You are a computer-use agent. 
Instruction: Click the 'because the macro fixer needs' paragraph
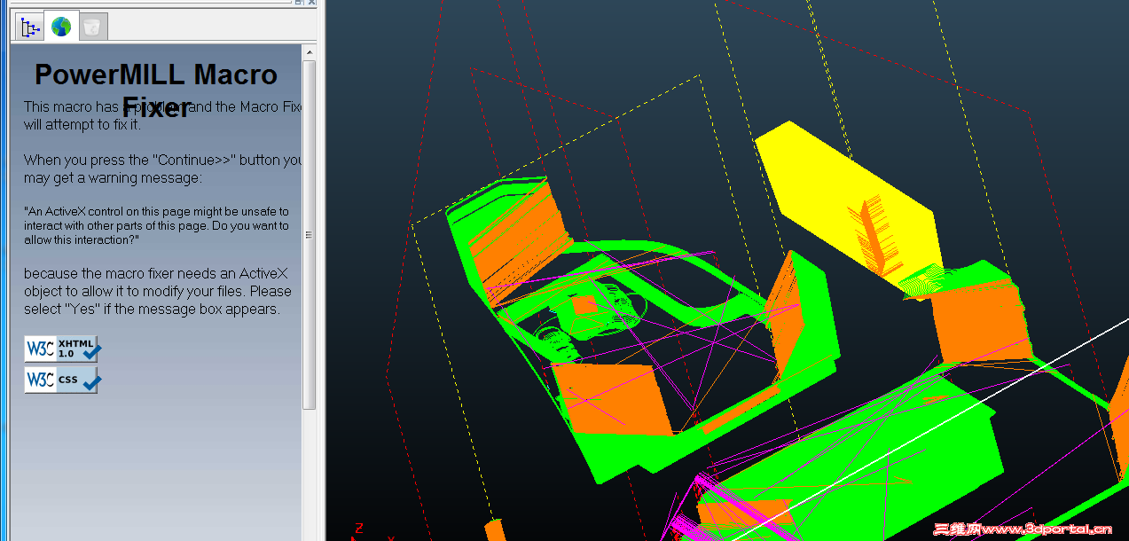coord(158,291)
